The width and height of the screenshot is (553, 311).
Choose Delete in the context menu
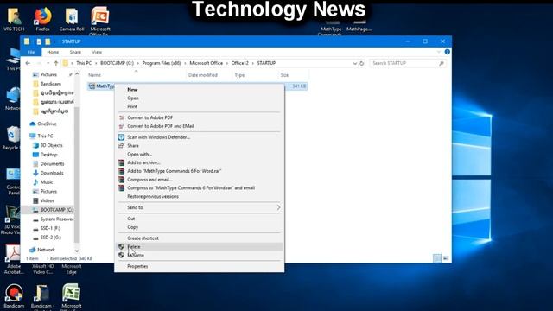pos(200,247)
